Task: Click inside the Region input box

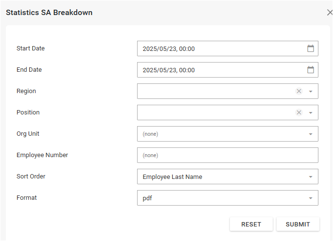Action: [x=214, y=91]
